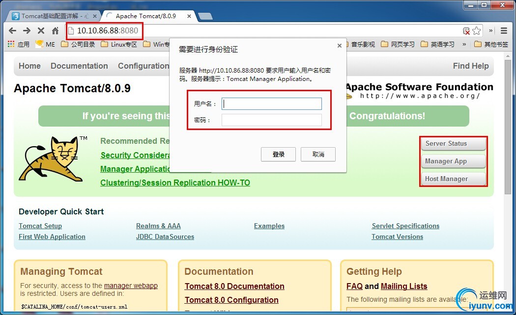Follow the manager webapp link

(131, 286)
